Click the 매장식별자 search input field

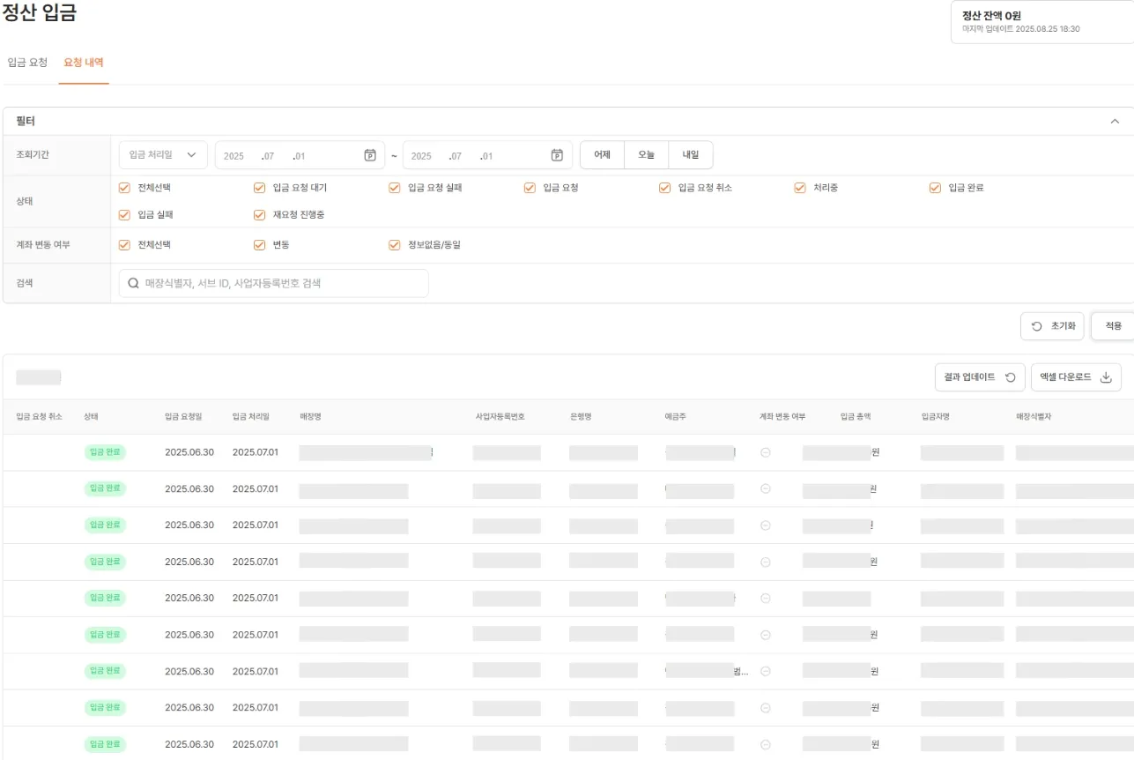(282, 283)
